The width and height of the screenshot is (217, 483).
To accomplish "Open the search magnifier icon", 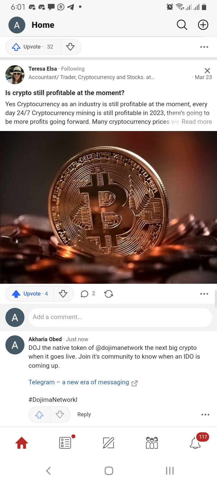I will point(182,25).
